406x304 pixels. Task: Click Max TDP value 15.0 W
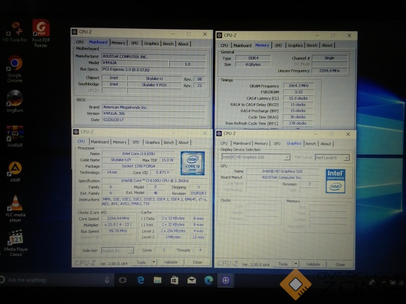click(x=167, y=160)
